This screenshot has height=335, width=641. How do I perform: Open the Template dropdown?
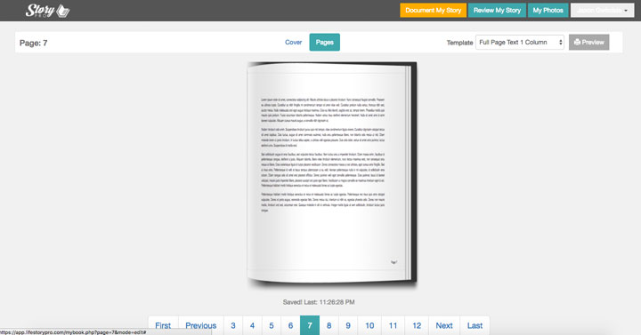pos(520,42)
